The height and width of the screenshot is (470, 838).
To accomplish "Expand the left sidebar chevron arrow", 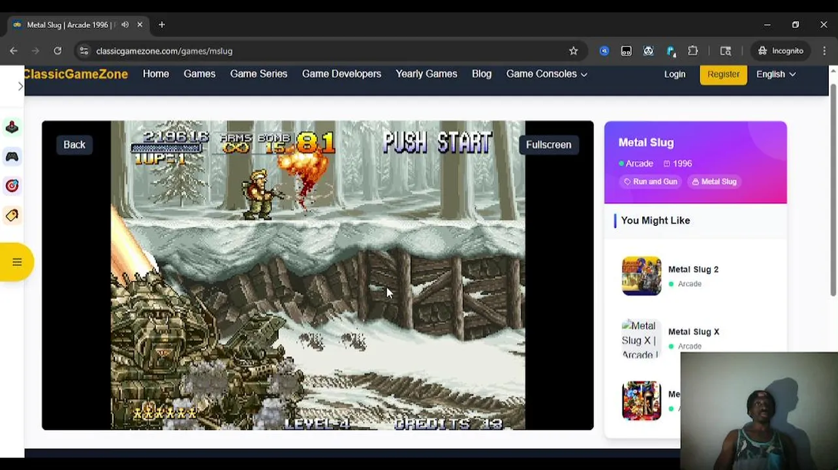I will click(20, 87).
